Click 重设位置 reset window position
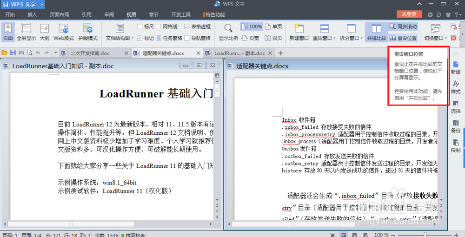The height and width of the screenshot is (237, 465). [x=403, y=38]
